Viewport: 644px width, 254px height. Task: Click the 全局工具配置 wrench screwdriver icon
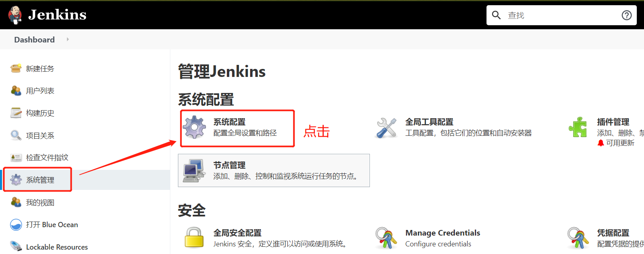coord(386,127)
